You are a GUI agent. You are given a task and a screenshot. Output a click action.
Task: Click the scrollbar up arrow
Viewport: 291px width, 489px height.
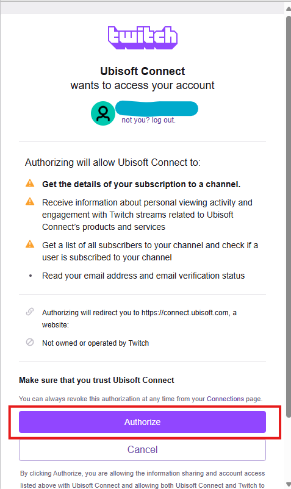(288, 9)
